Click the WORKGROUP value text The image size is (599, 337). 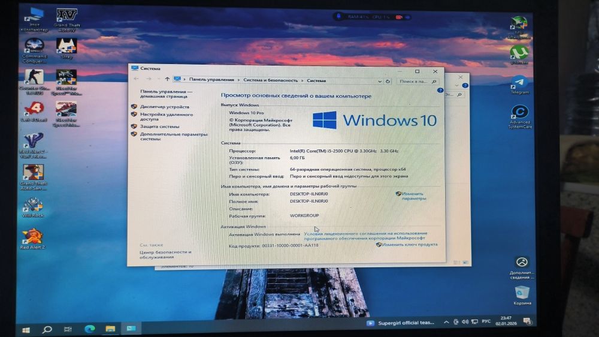304,215
